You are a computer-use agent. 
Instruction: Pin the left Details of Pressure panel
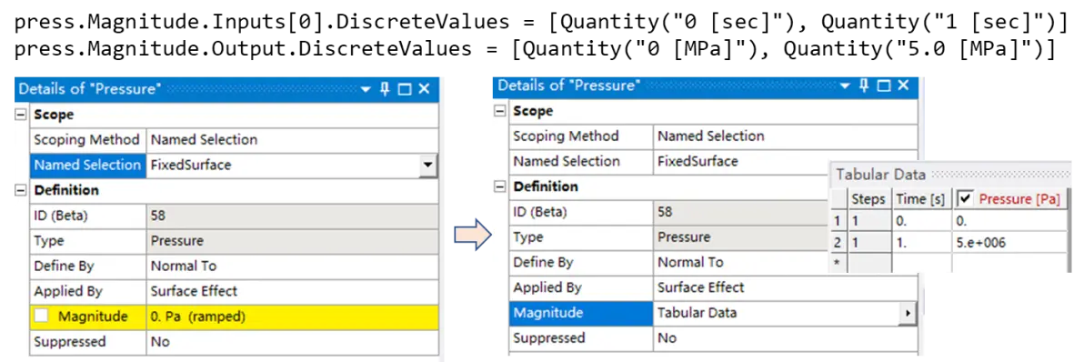tap(385, 89)
